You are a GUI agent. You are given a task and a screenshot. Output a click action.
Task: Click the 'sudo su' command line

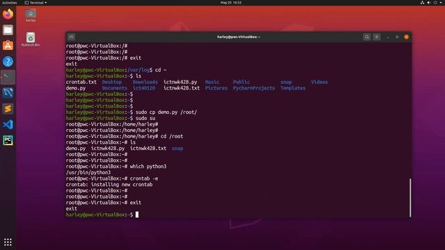pyautogui.click(x=145, y=118)
